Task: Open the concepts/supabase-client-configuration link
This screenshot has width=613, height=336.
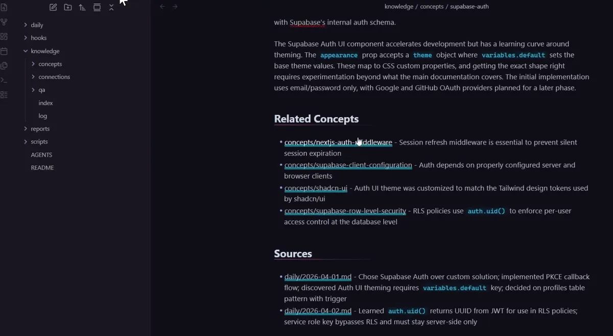Action: click(348, 165)
